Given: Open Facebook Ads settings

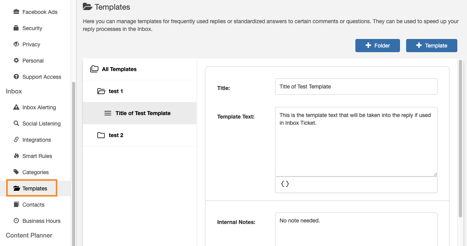Looking at the screenshot, I should [40, 12].
